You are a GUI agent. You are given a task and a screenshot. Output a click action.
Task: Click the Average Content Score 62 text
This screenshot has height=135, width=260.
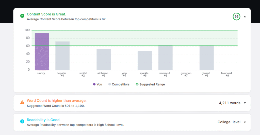[x=67, y=19]
